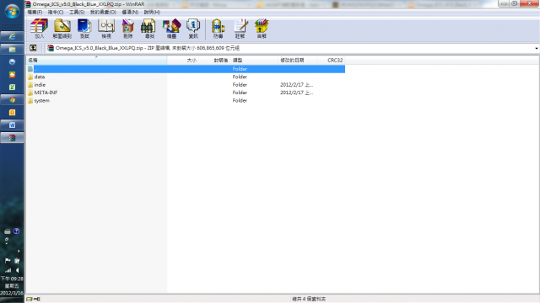Viewport: 540px width, 303px height.
Task: Open Google Chrome from the taskbar
Action: [x=12, y=100]
